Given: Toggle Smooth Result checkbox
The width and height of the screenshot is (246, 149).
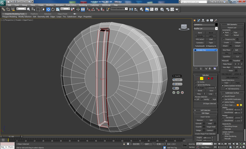Looking at the screenshot, I should click(x=223, y=96).
